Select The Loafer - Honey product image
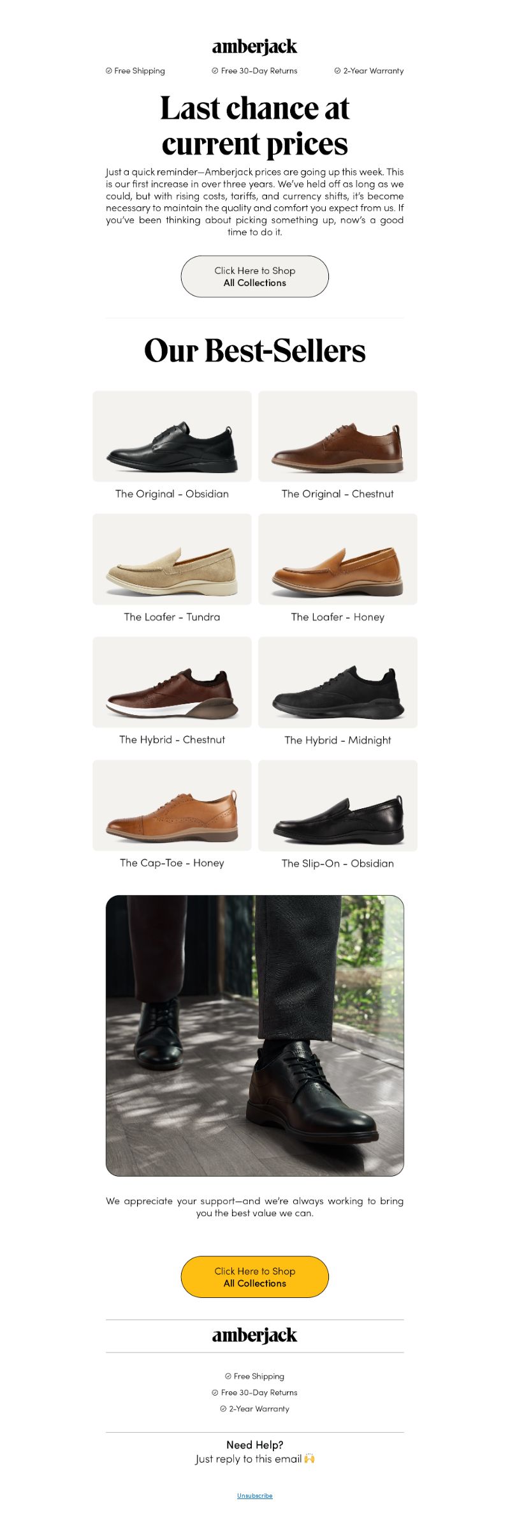Viewport: 510px width, 1531px height. point(338,559)
